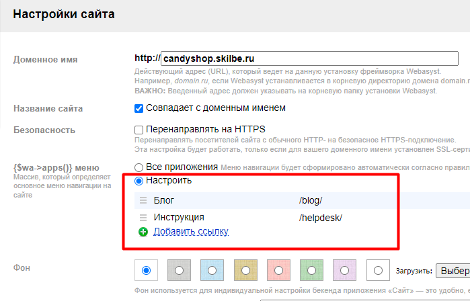Click the file upload button beside 'Загрузить'
The width and height of the screenshot is (470, 301).
click(453, 270)
